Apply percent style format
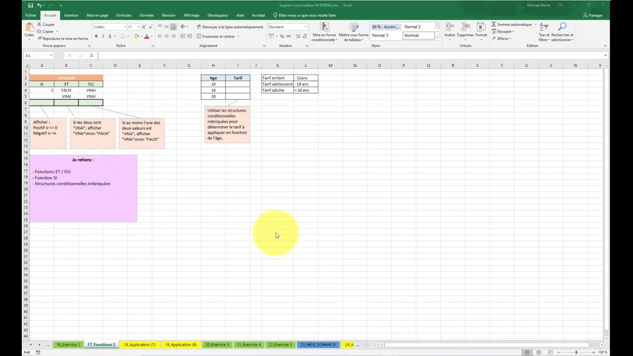Viewport: 633px width, 356px height. [x=282, y=36]
